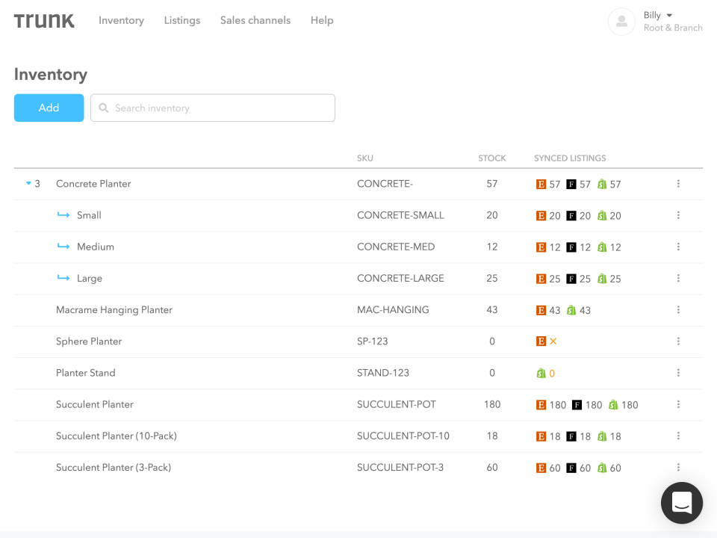Click the blue Add button
This screenshot has width=717, height=538.
pos(49,108)
